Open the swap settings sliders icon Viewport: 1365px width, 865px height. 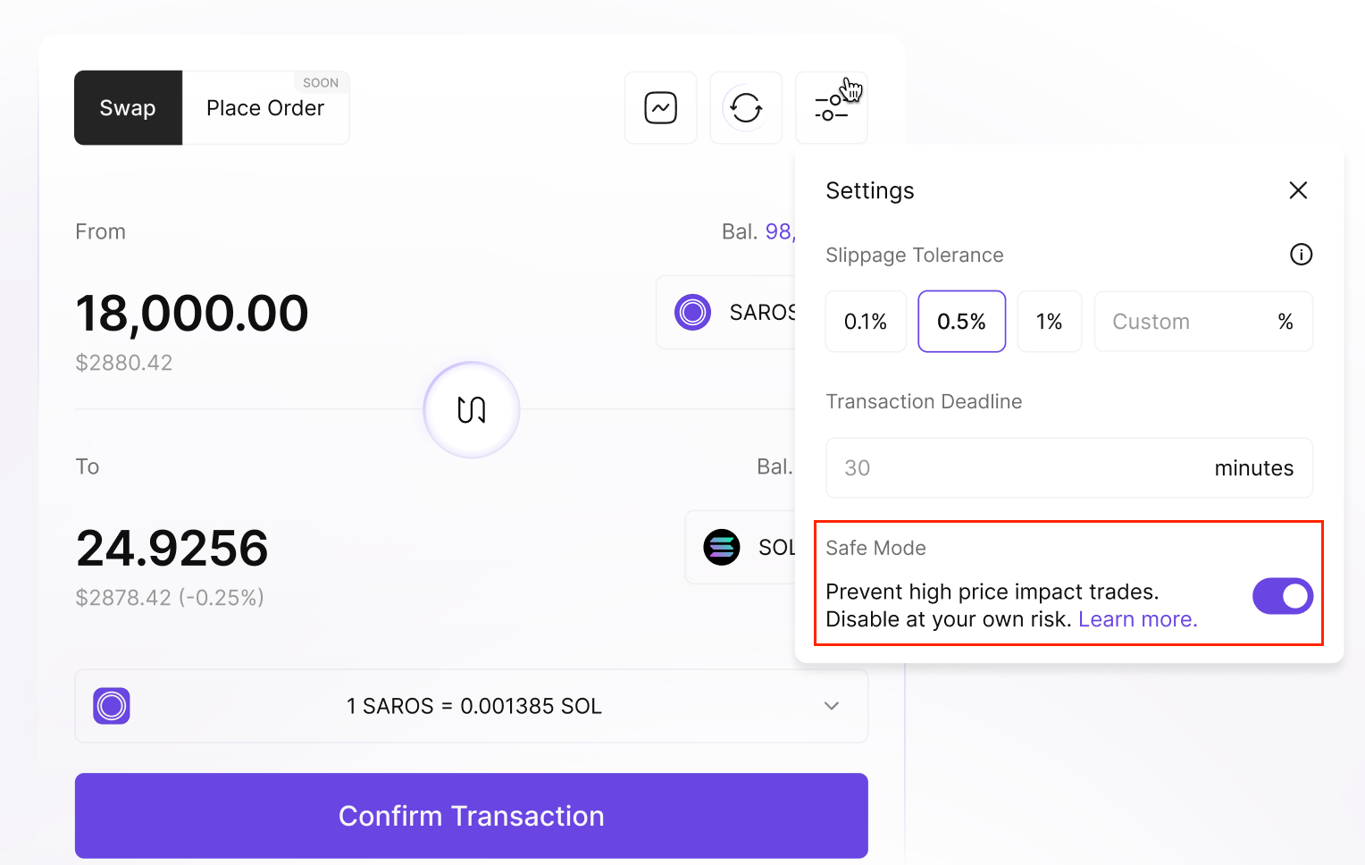pos(831,108)
